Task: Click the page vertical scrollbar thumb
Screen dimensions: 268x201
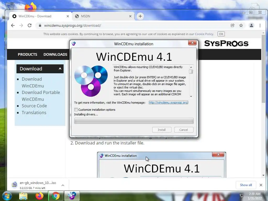Action: (x=263, y=69)
